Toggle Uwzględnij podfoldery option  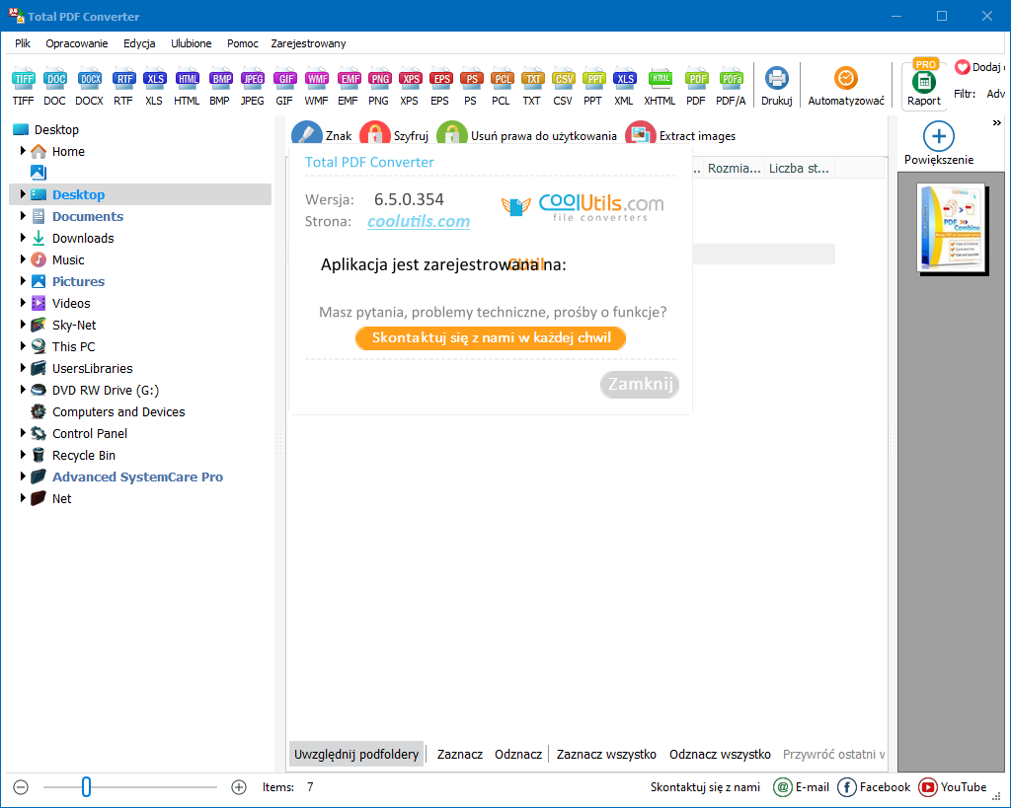click(356, 754)
